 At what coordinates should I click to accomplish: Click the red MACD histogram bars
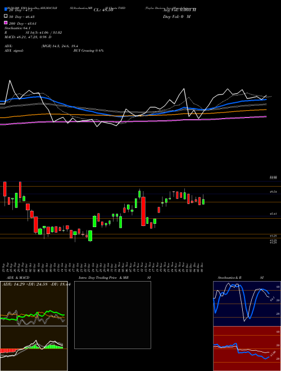click(x=8, y=350)
